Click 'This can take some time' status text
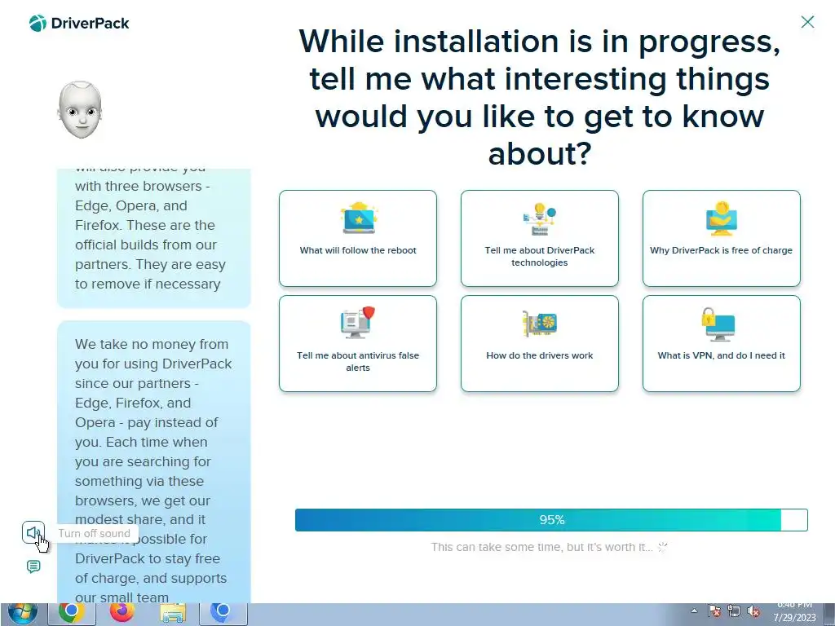835x626 pixels. click(541, 547)
